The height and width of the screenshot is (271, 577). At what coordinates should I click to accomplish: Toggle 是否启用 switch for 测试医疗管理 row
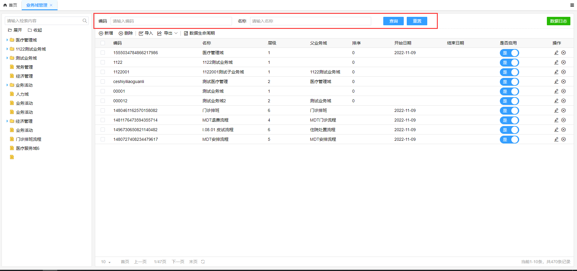[x=509, y=82]
